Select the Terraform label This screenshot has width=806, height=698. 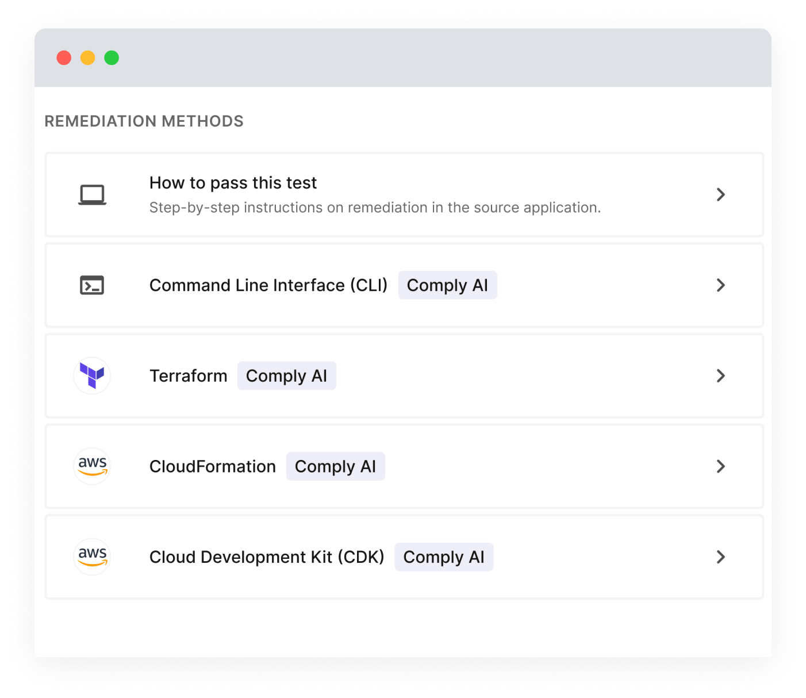[x=189, y=375]
